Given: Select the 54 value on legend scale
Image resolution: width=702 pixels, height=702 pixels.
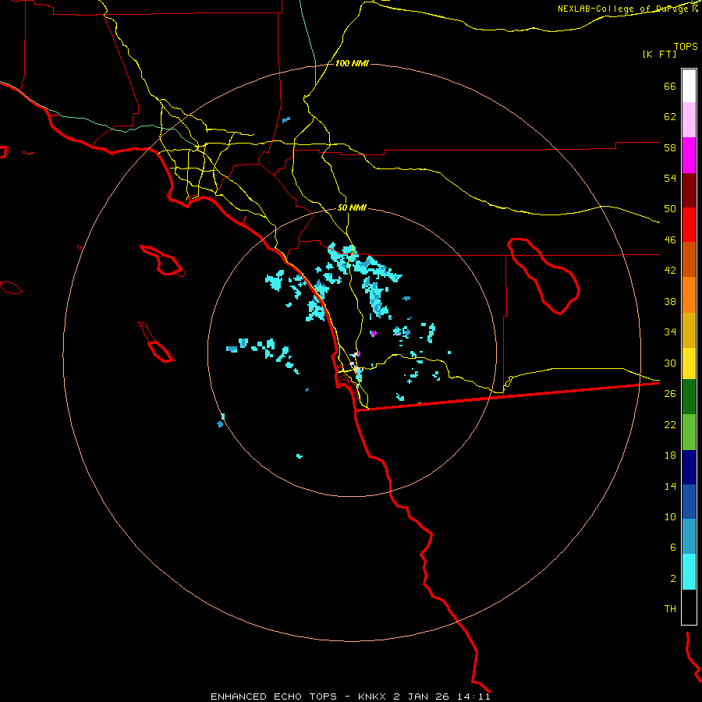Looking at the screenshot, I should (670, 178).
